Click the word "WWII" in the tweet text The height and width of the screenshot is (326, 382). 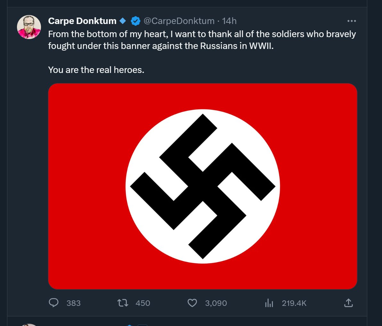(x=261, y=46)
